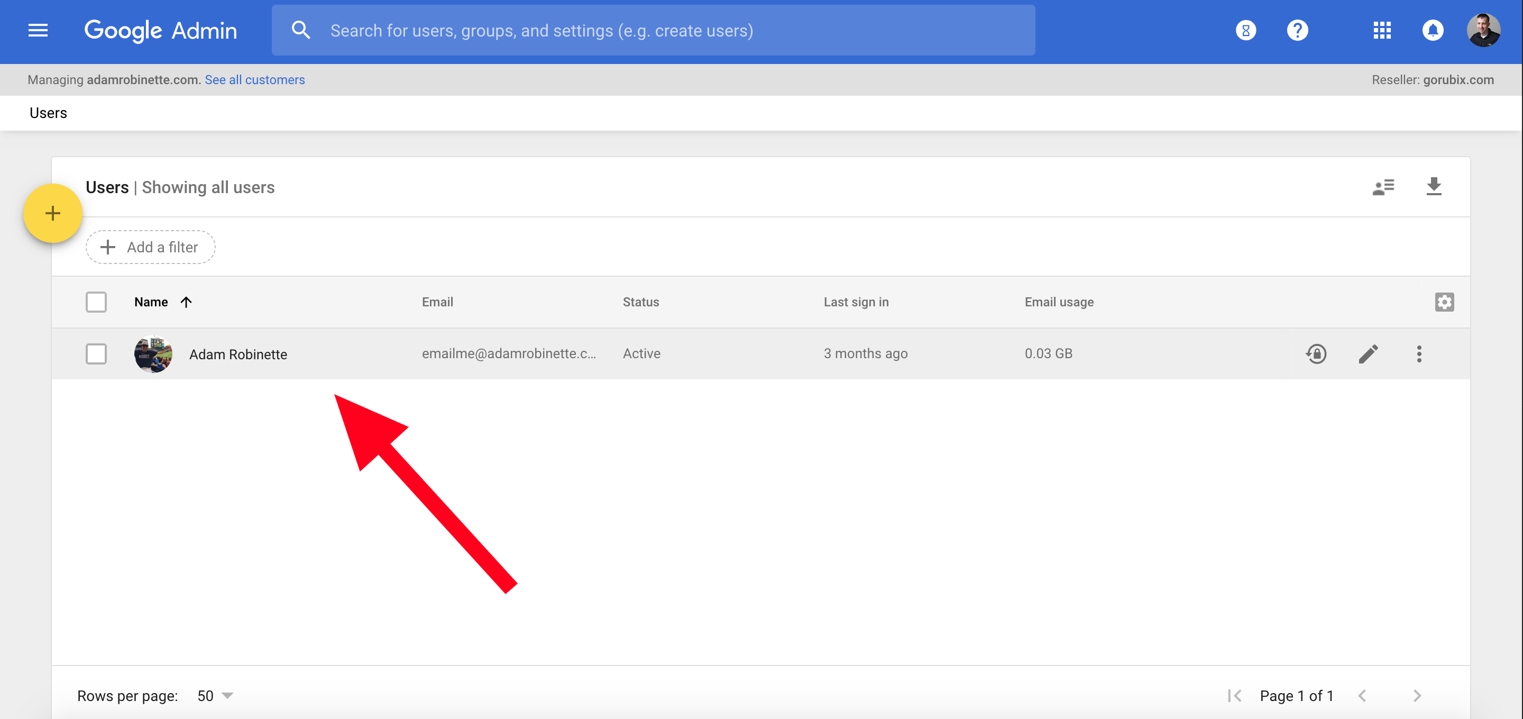Open the hourglass tasks icon
The image size is (1523, 719).
tap(1246, 30)
